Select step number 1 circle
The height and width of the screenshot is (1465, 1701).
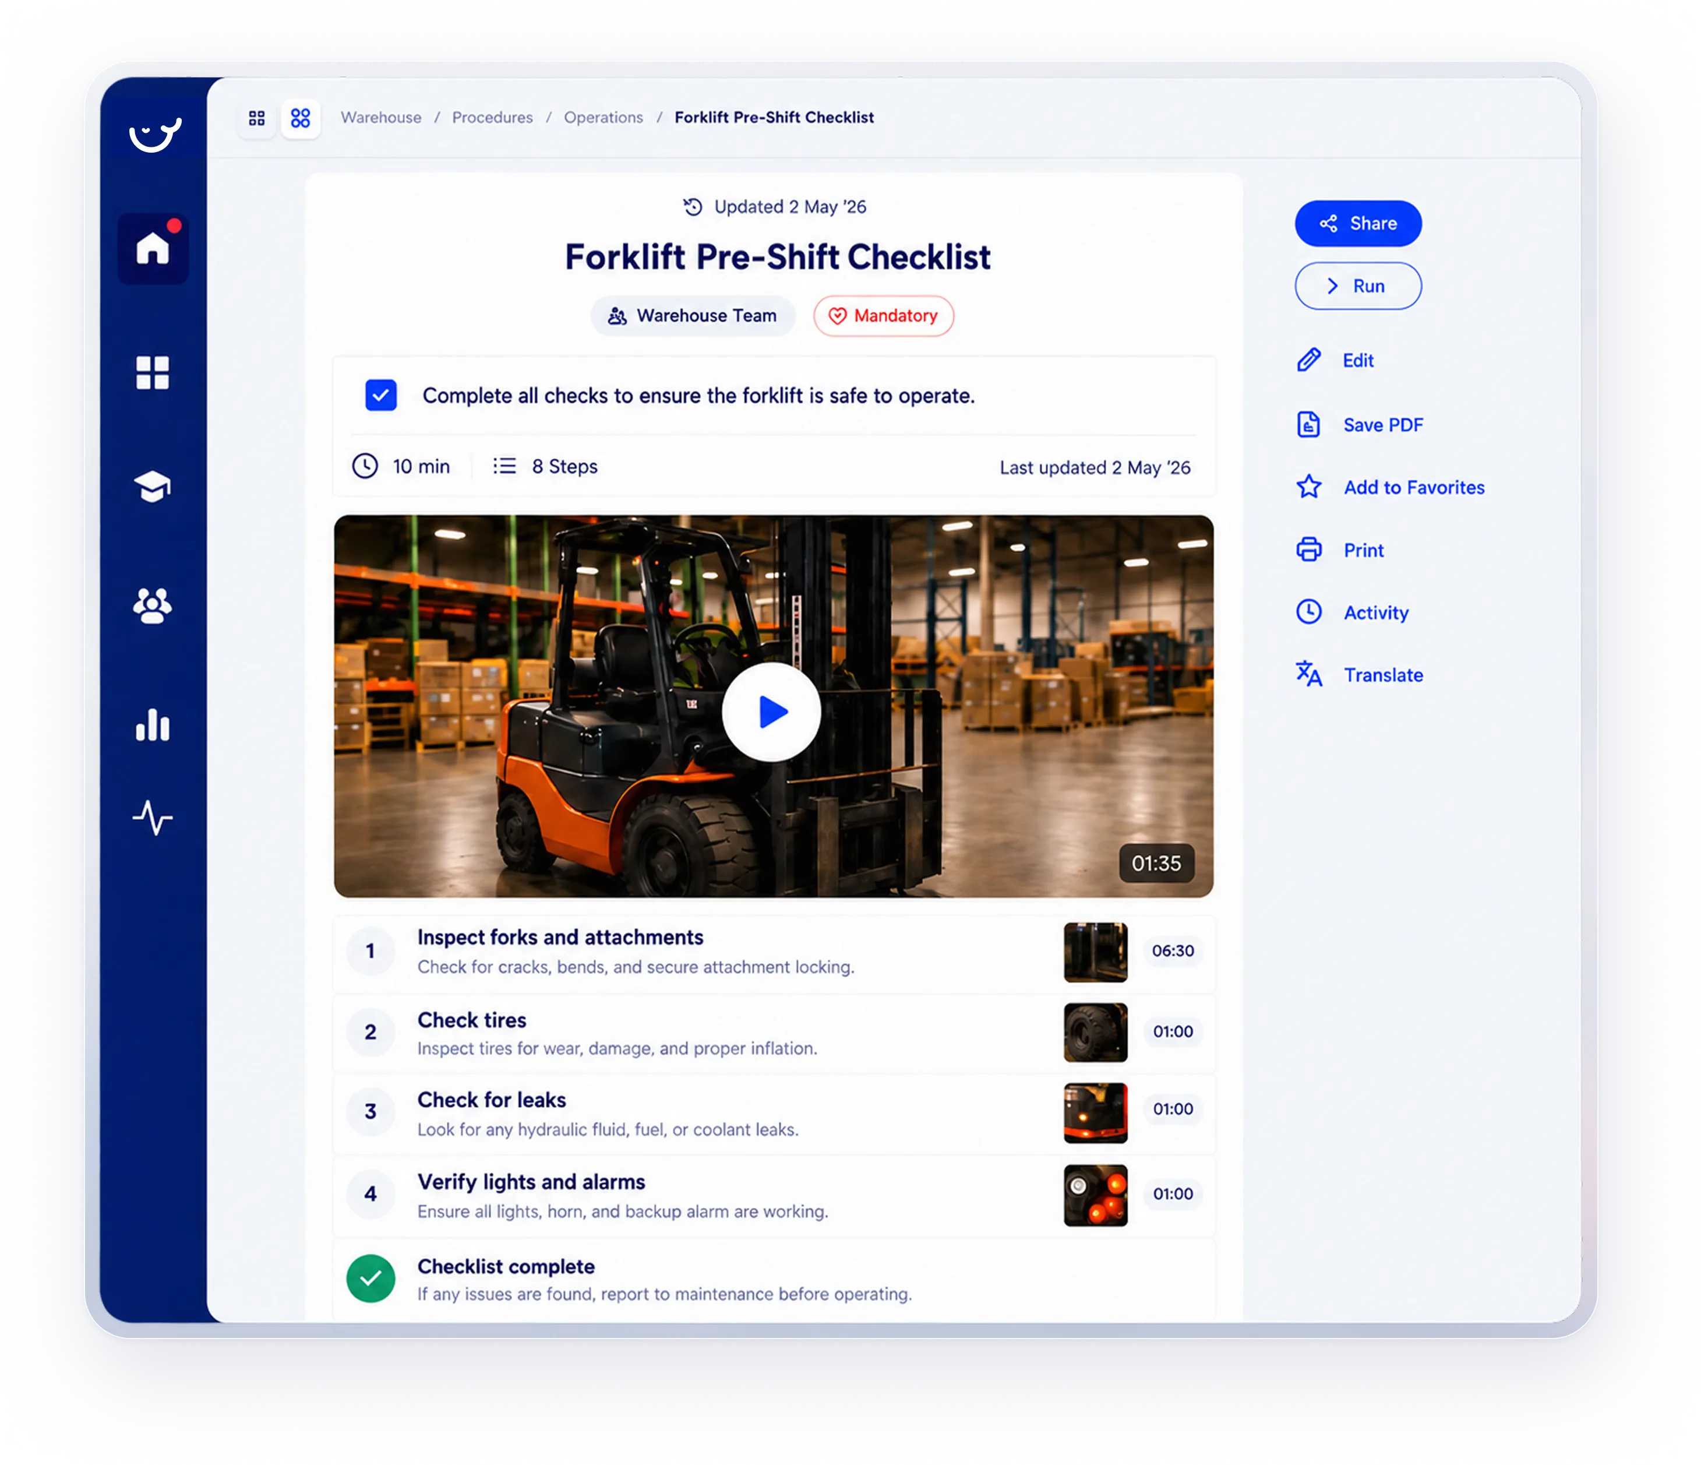click(371, 951)
